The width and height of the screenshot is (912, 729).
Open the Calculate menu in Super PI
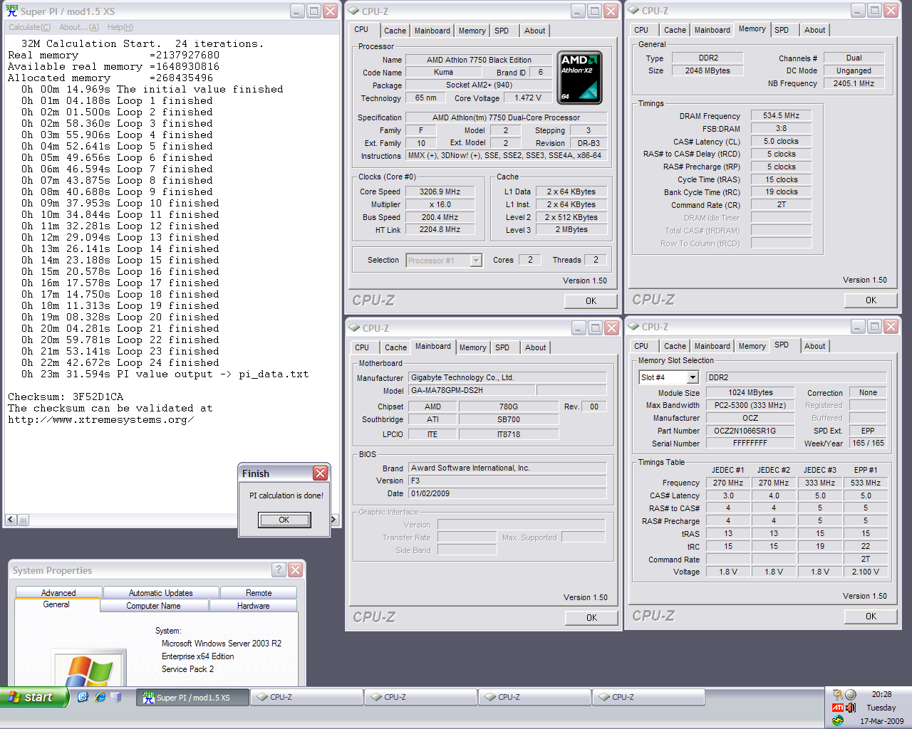(29, 27)
